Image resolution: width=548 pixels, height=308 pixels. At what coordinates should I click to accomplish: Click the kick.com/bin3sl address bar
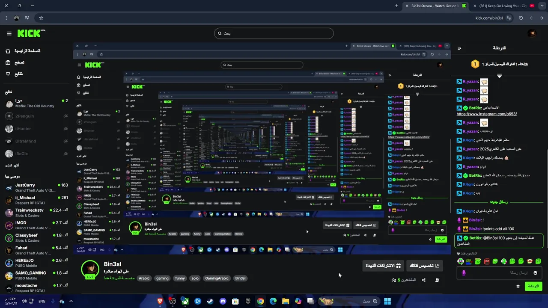click(274, 18)
